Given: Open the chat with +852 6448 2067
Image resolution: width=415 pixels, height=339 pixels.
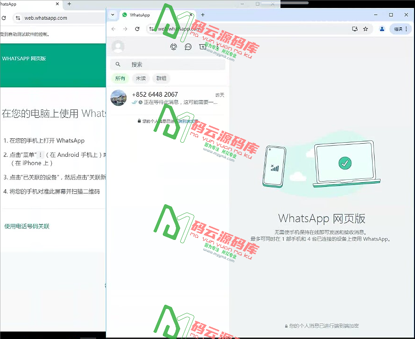Looking at the screenshot, I should (165, 97).
